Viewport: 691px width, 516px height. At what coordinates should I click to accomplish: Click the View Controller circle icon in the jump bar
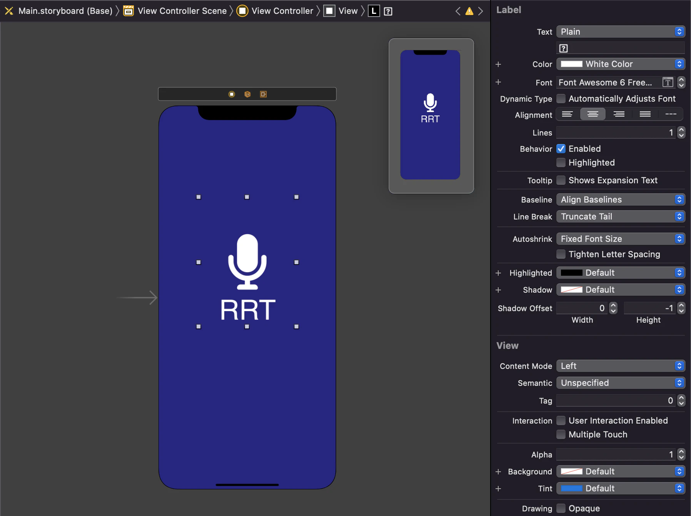tap(242, 11)
